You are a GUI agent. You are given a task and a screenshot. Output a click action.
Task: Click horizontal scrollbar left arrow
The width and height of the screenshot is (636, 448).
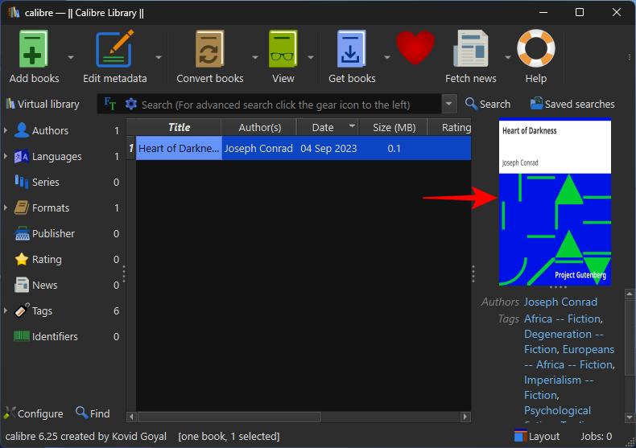[x=131, y=417]
